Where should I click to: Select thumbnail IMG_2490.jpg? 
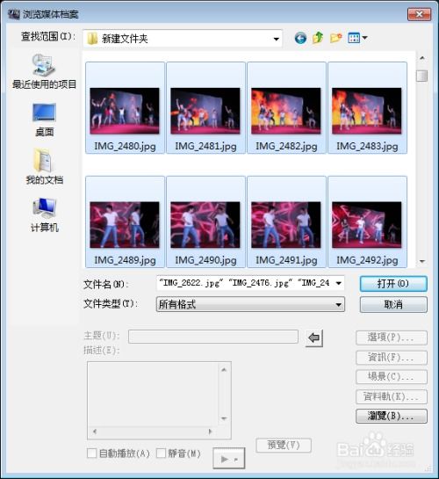205,221
